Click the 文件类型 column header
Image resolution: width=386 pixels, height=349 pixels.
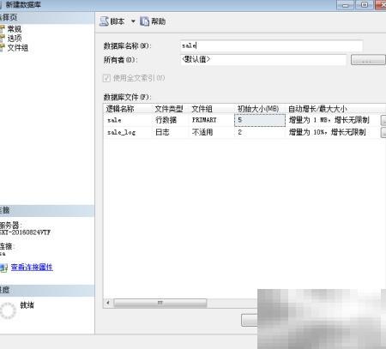170,109
